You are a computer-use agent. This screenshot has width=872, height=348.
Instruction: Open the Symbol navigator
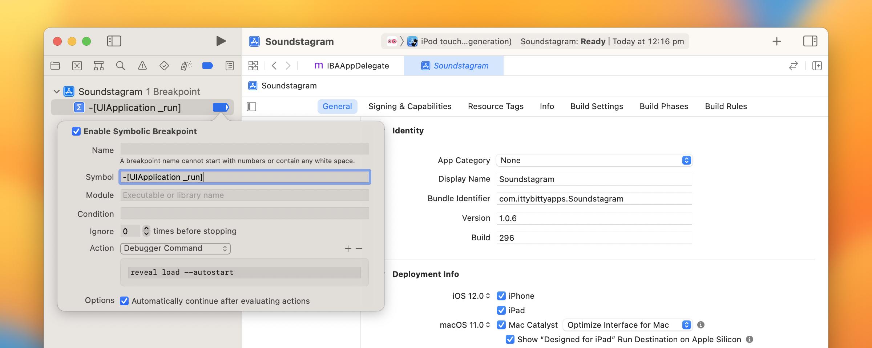(x=99, y=66)
